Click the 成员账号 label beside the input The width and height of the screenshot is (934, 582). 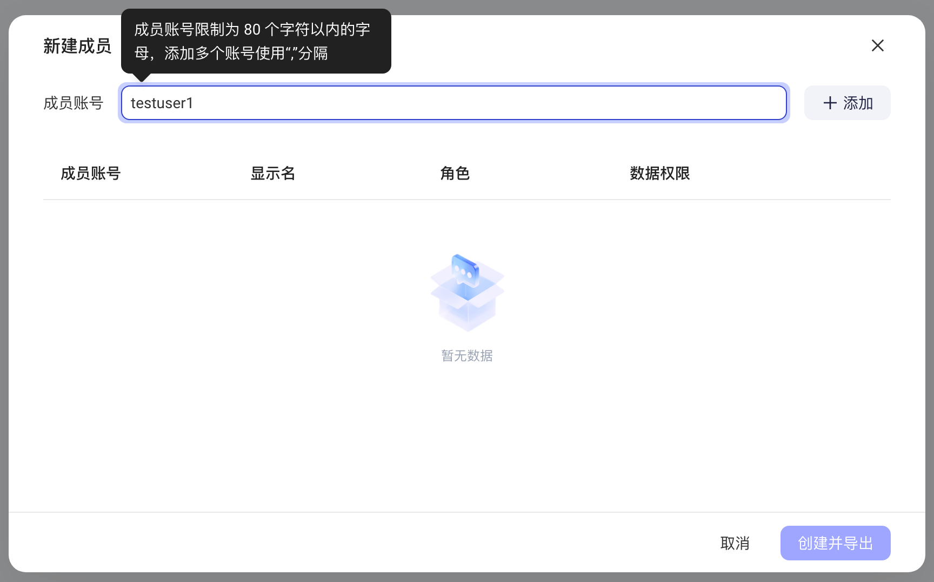click(x=74, y=103)
